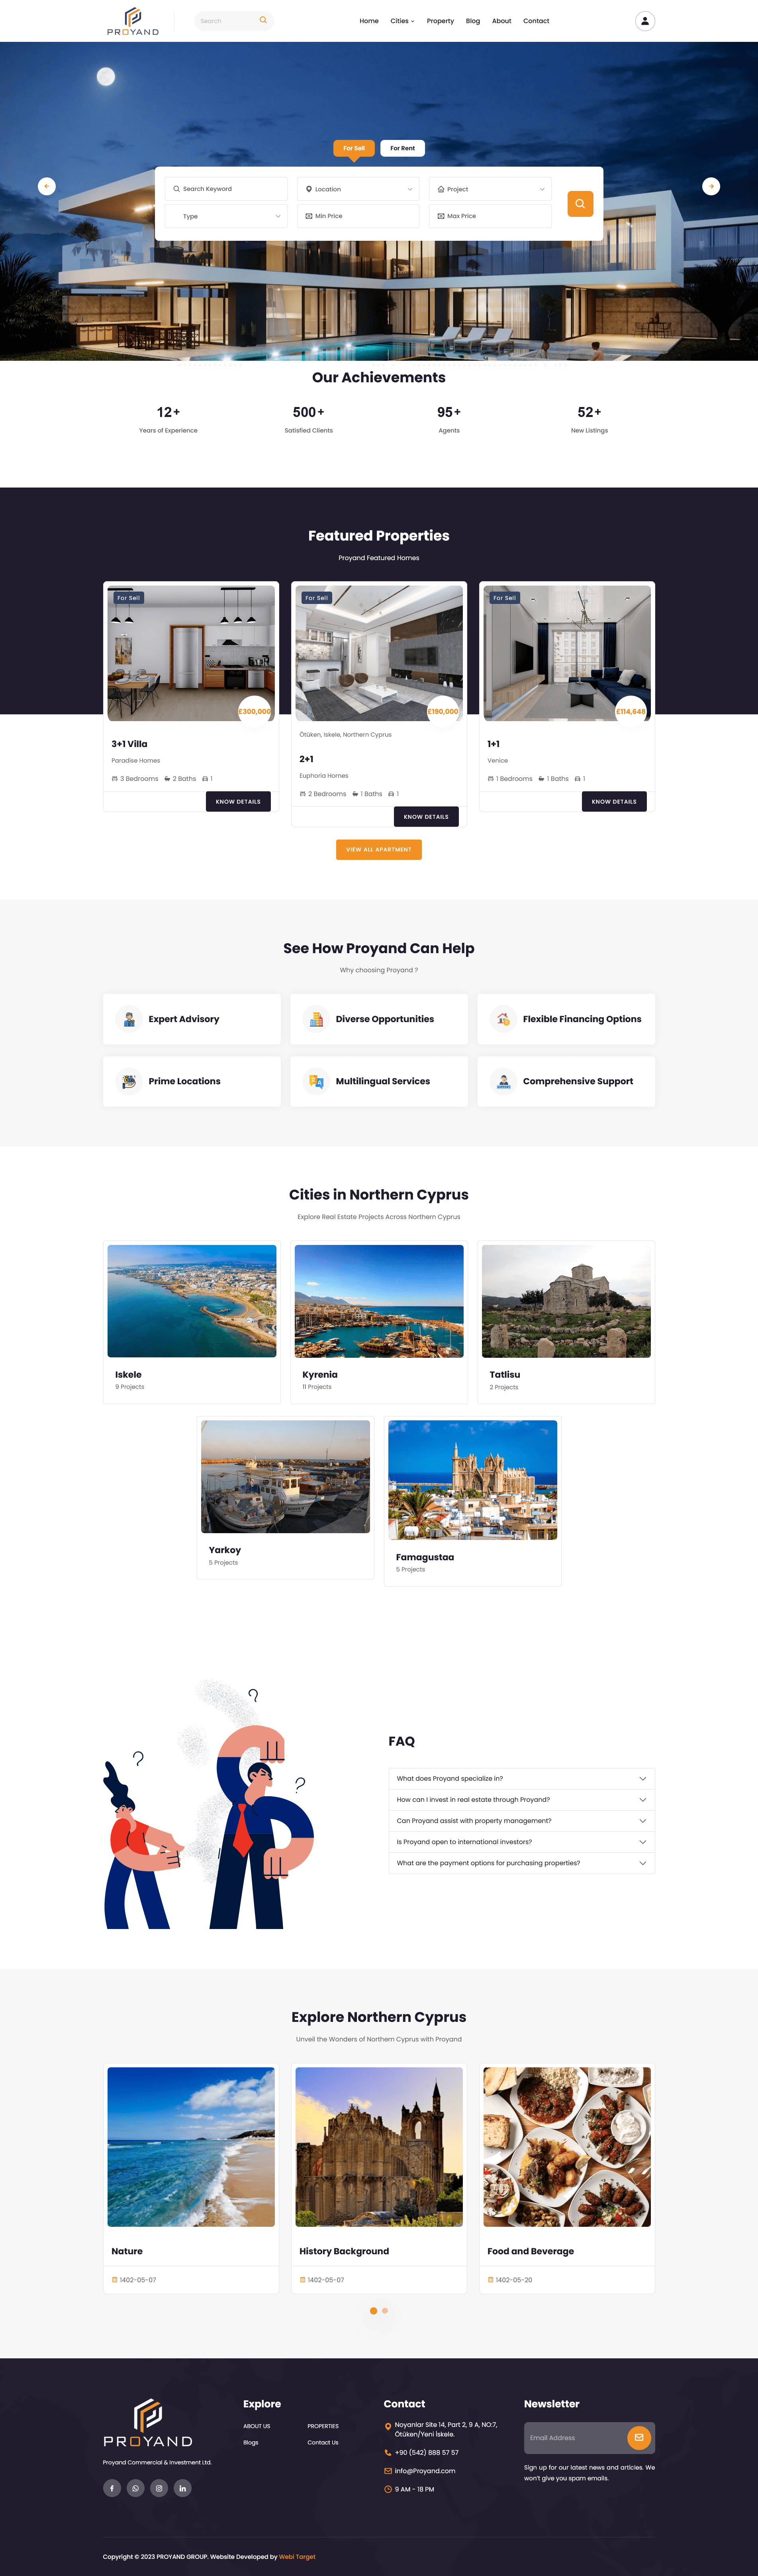The image size is (758, 2576).
Task: Open Property in the navbar
Action: (x=441, y=21)
